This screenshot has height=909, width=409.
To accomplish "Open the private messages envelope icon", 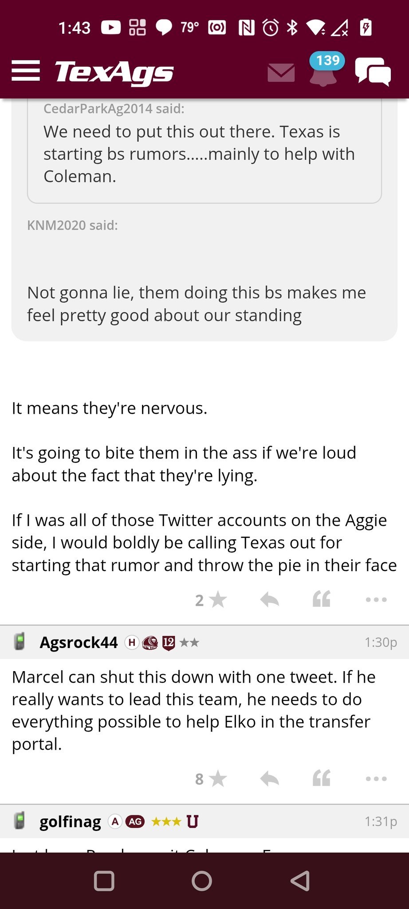I will point(281,73).
